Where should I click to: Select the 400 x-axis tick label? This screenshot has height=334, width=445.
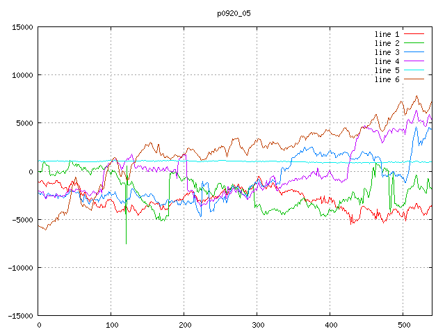330,325
